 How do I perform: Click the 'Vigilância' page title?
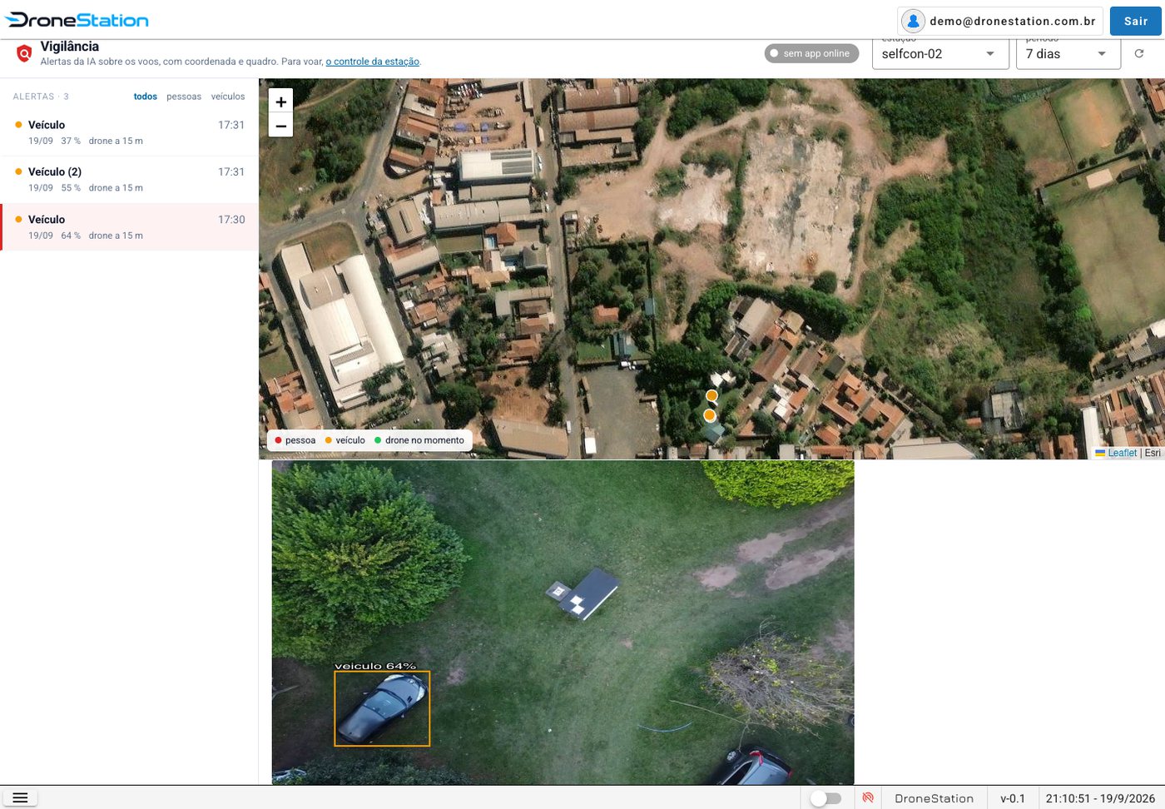(x=70, y=47)
